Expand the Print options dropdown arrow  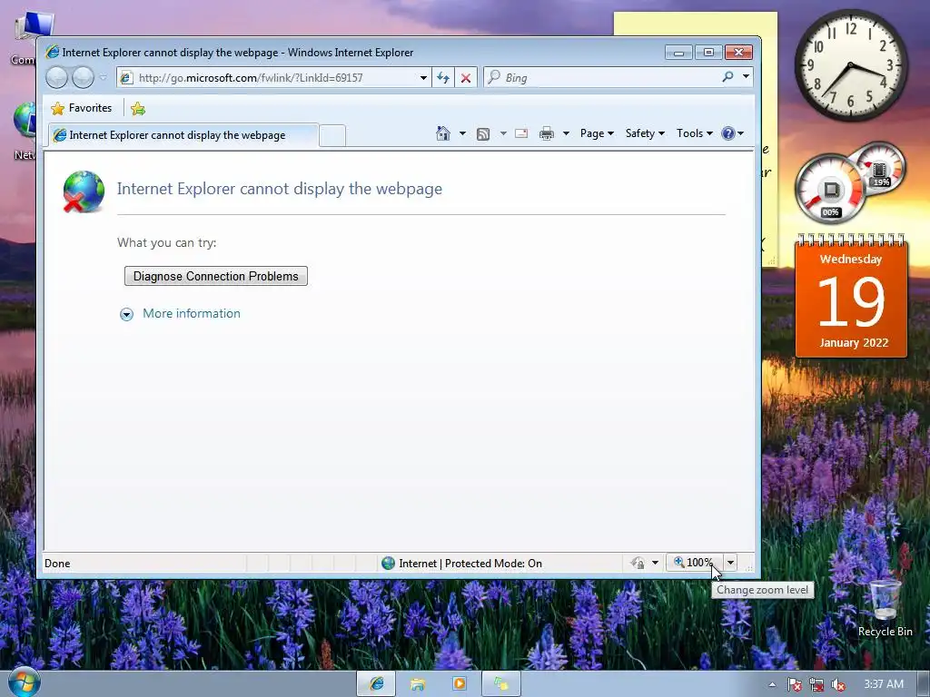coord(566,133)
